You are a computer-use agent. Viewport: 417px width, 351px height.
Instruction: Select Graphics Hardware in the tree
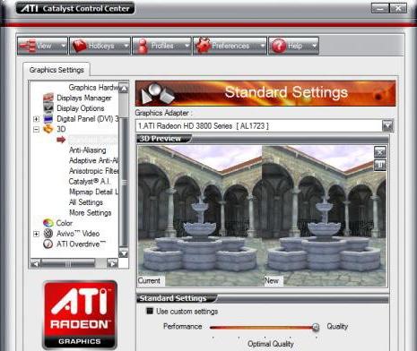(x=93, y=88)
